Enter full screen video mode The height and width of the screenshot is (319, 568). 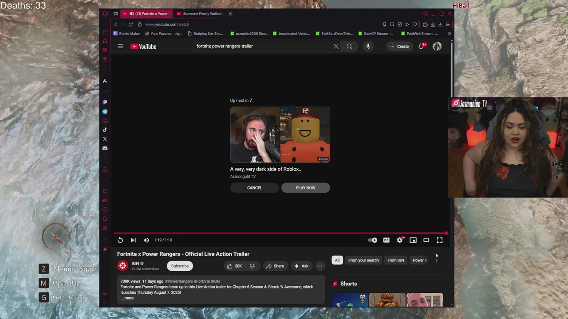(440, 240)
